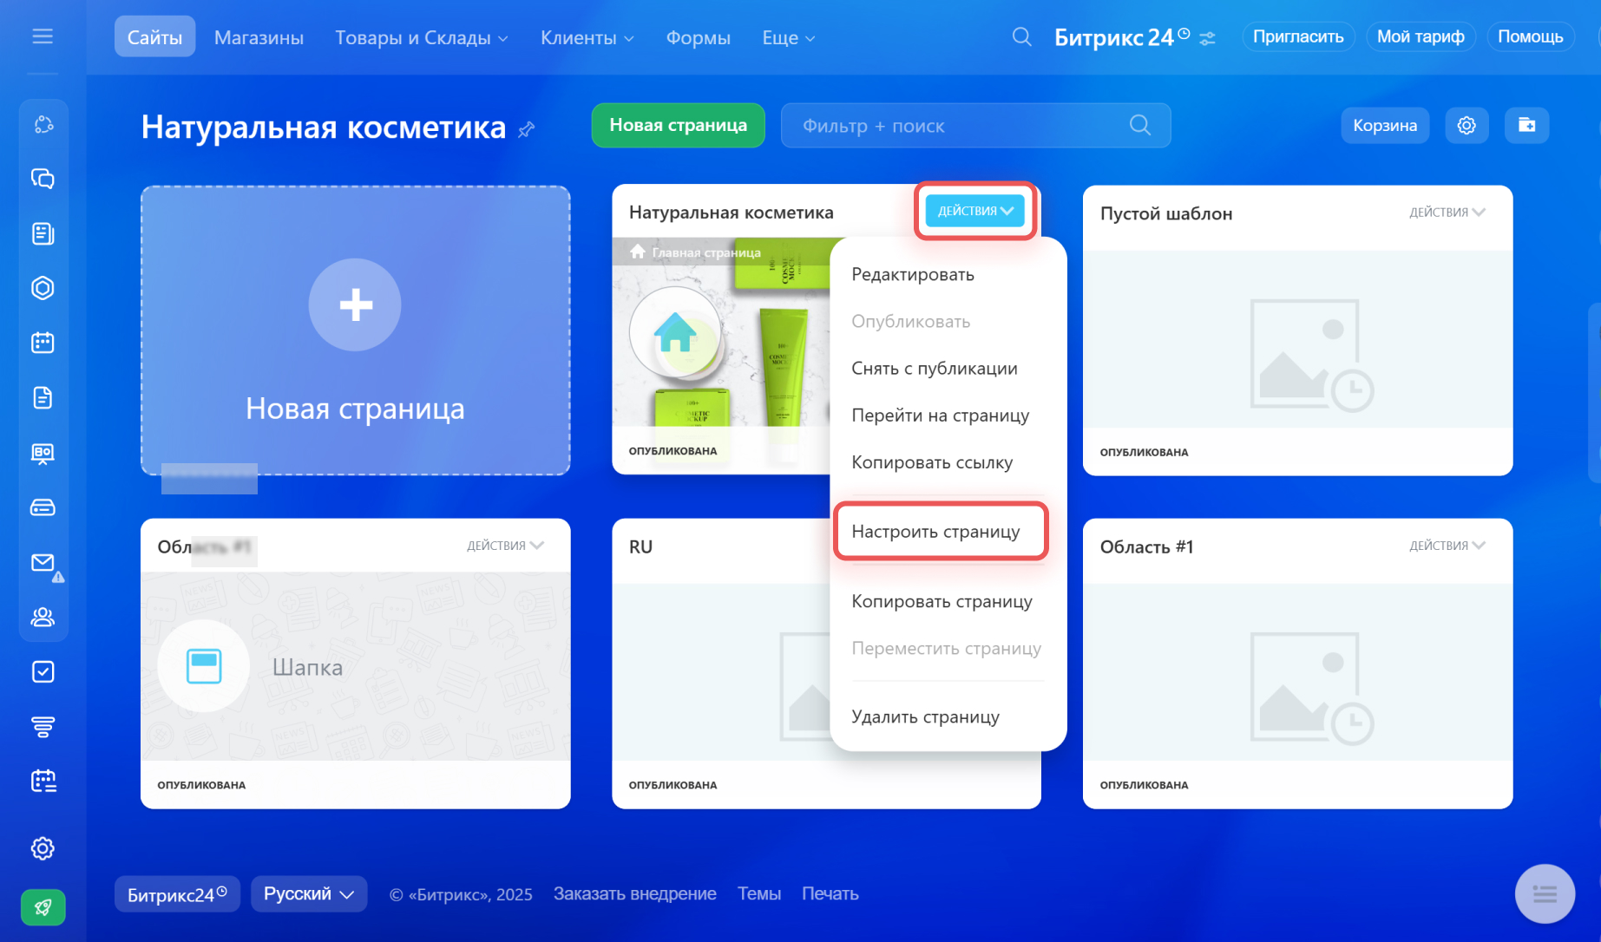Open the round menu button at bottom right
Image resolution: width=1601 pixels, height=942 pixels.
click(1545, 894)
